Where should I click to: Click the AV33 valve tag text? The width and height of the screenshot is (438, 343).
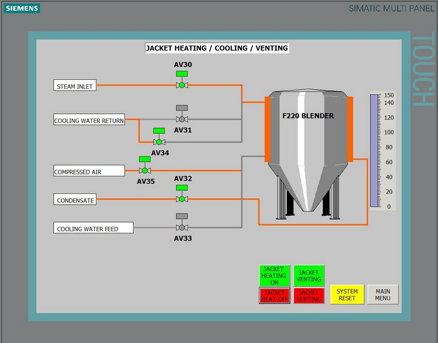[x=183, y=239]
